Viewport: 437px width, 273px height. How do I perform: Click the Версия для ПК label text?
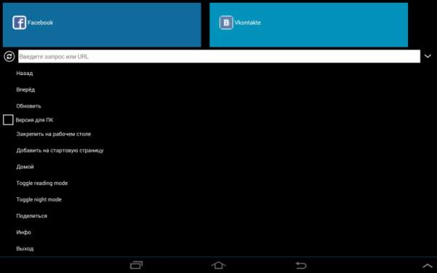click(x=34, y=120)
